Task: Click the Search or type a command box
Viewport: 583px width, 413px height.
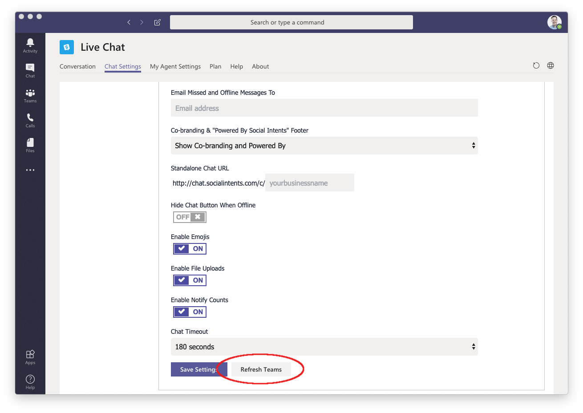Action: pyautogui.click(x=291, y=22)
